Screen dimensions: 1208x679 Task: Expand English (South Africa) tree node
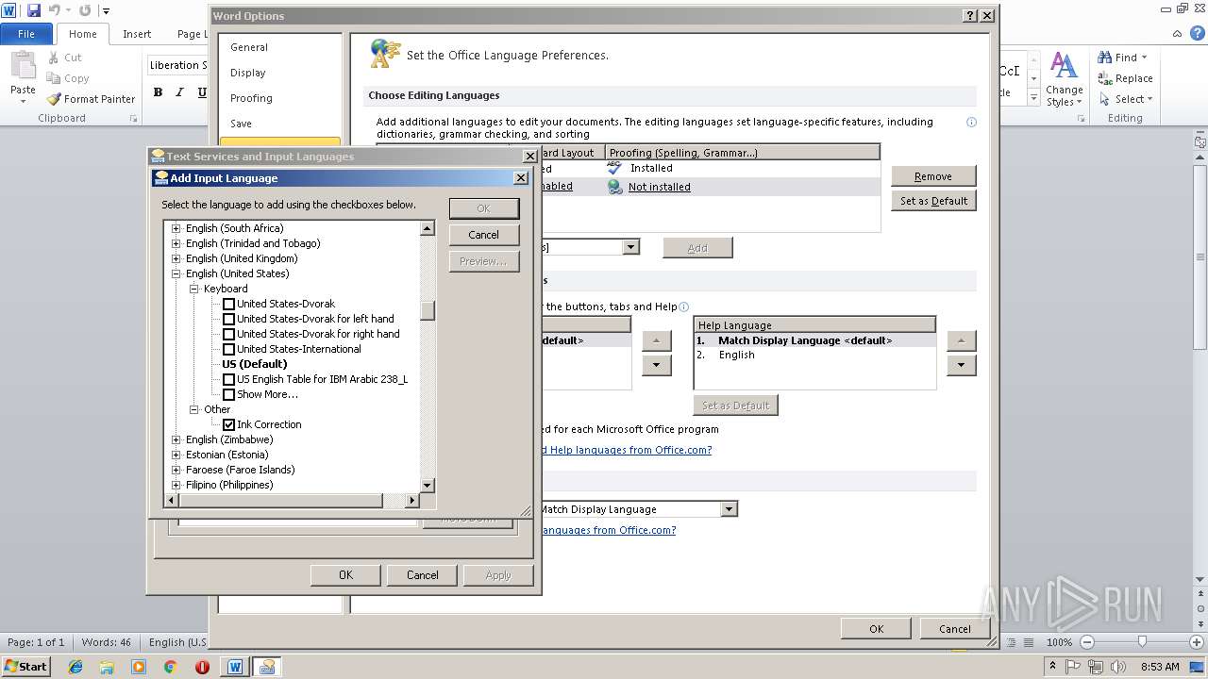tap(176, 228)
